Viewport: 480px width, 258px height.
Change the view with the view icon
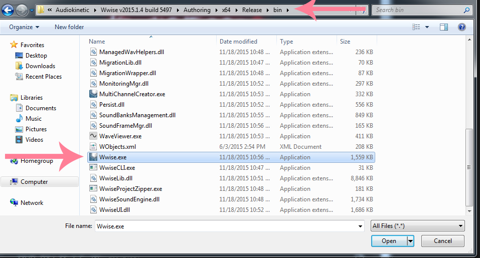click(416, 27)
